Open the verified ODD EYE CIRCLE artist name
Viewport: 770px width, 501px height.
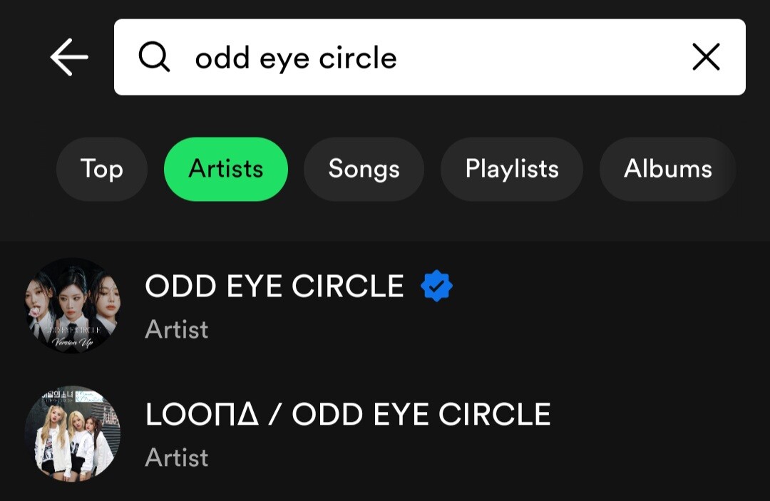[x=274, y=286]
